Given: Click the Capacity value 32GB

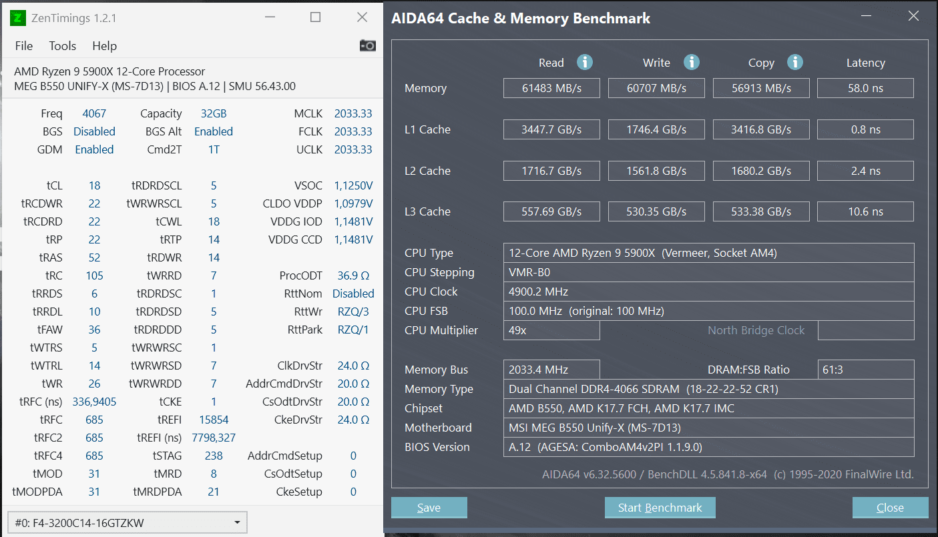Looking at the screenshot, I should click(x=214, y=113).
